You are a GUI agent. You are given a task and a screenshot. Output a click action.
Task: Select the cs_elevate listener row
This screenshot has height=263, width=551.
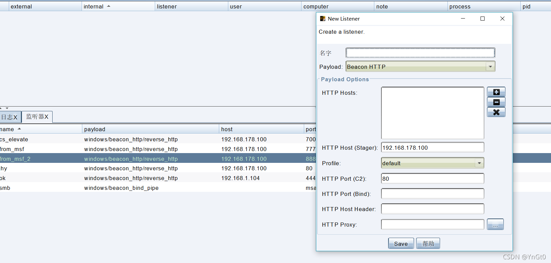click(158, 139)
